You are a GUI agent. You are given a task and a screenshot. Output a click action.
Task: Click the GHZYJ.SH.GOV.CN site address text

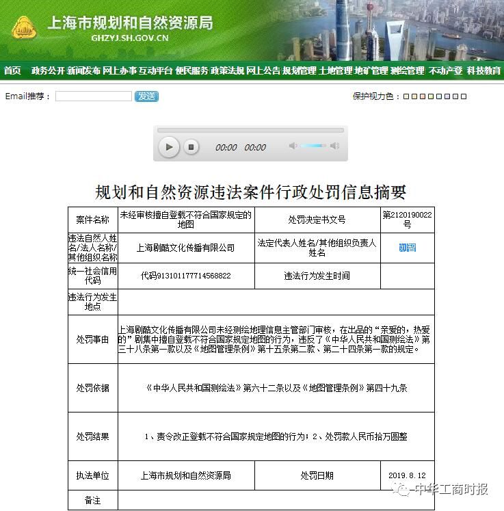point(130,38)
